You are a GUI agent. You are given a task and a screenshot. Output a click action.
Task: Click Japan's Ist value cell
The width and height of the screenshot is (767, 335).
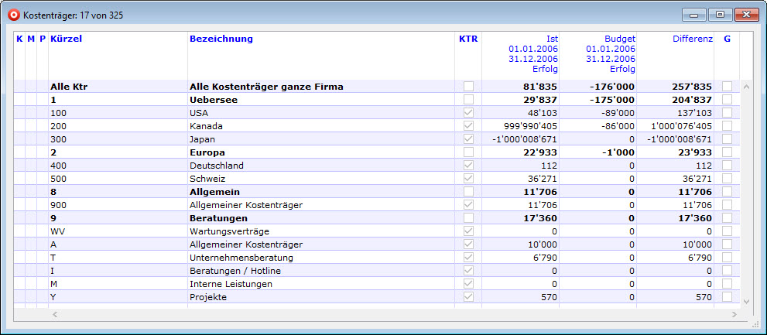click(x=520, y=138)
